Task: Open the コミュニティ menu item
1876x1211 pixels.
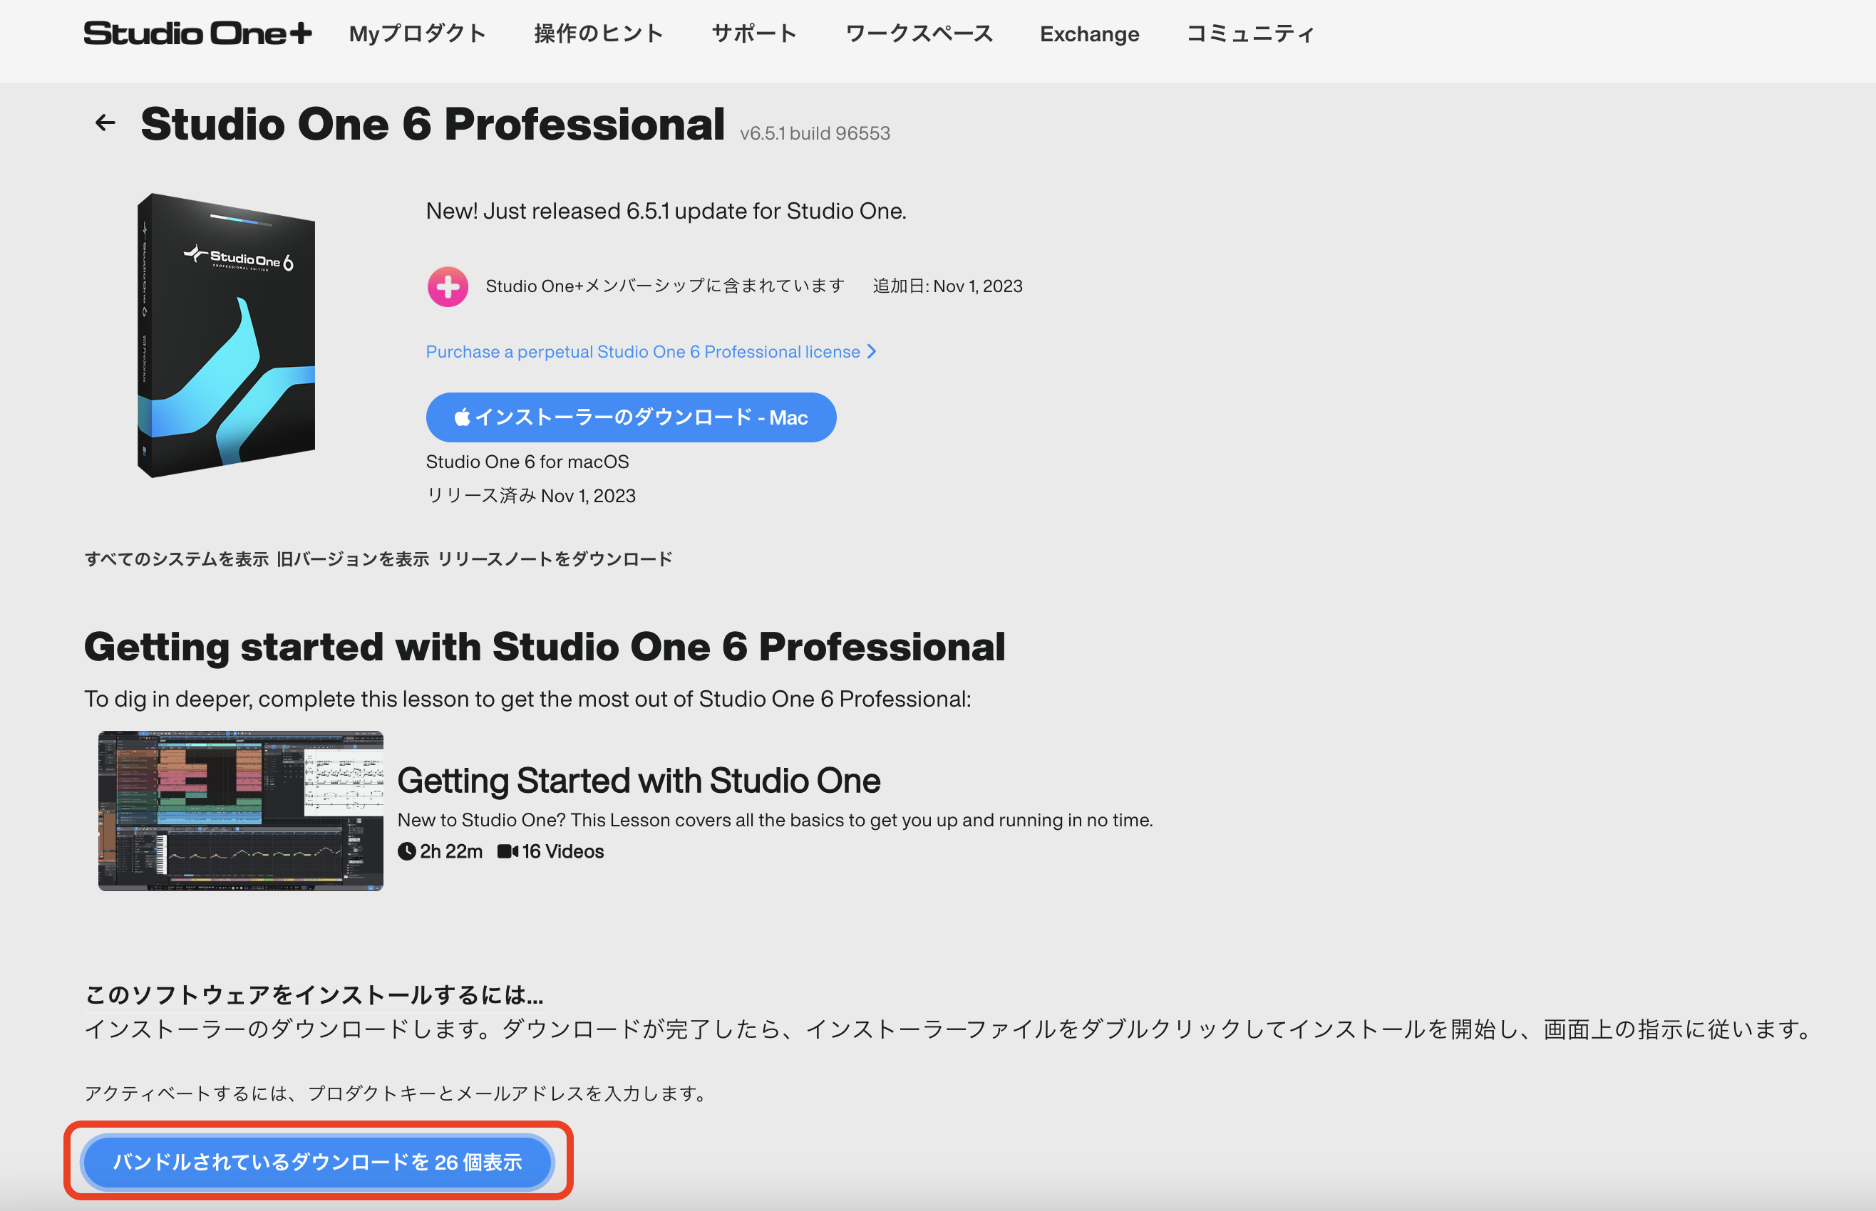Action: pyautogui.click(x=1250, y=33)
